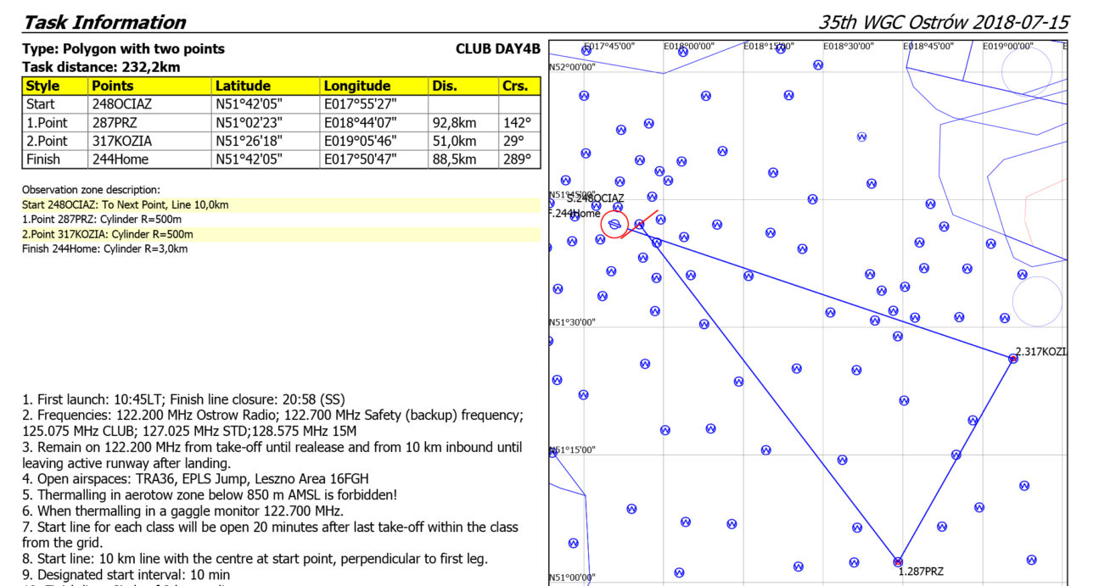Screen dimensions: 1099x586
Task: Click the N52°00'00" latitude grid label
Action: [x=573, y=67]
